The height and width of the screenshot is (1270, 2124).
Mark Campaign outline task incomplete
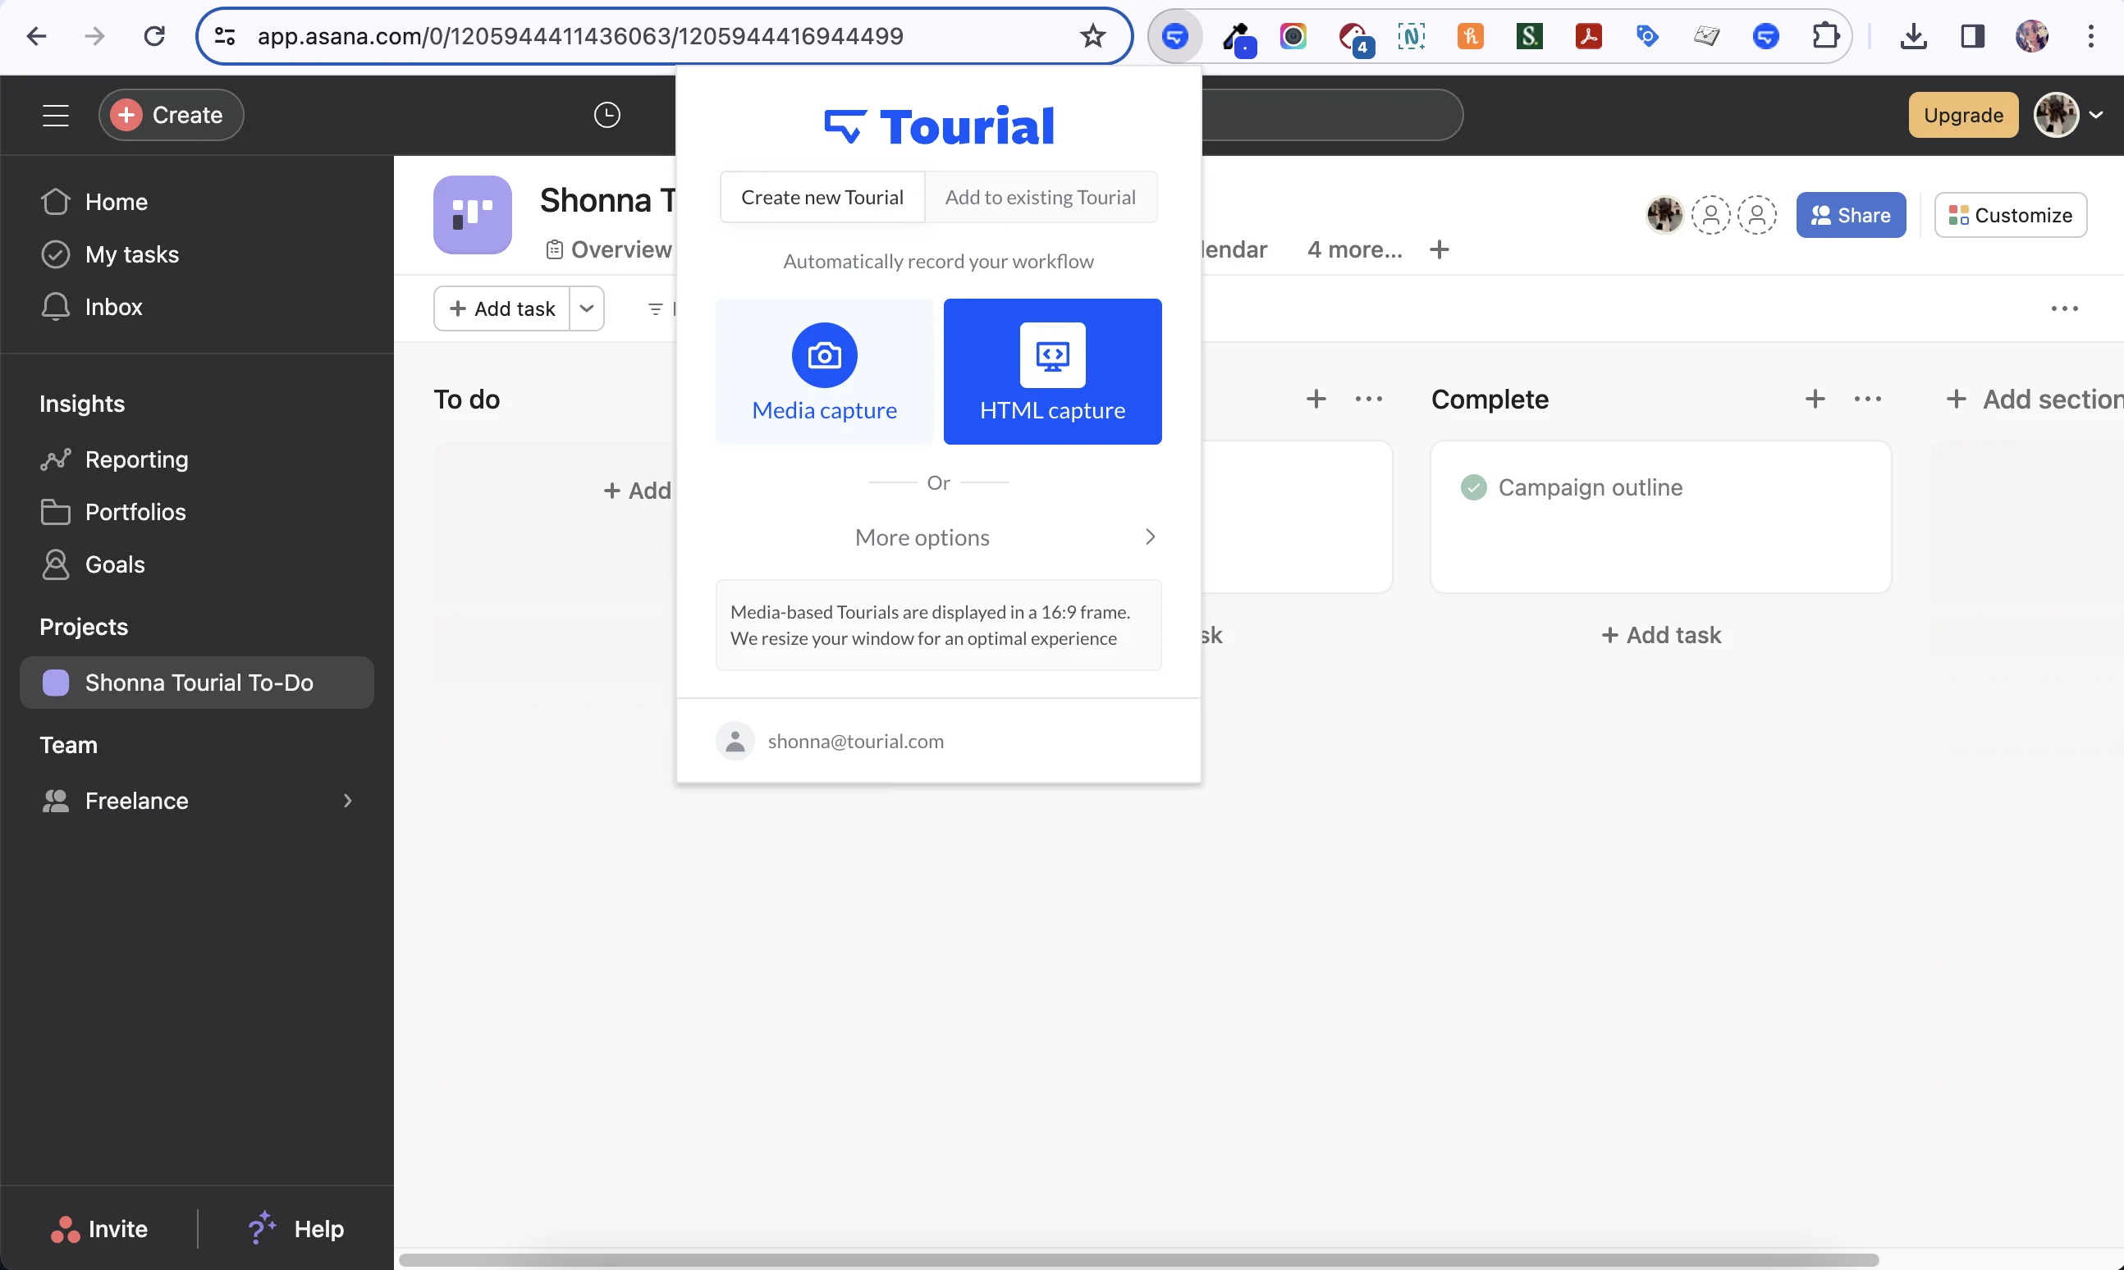(1473, 487)
